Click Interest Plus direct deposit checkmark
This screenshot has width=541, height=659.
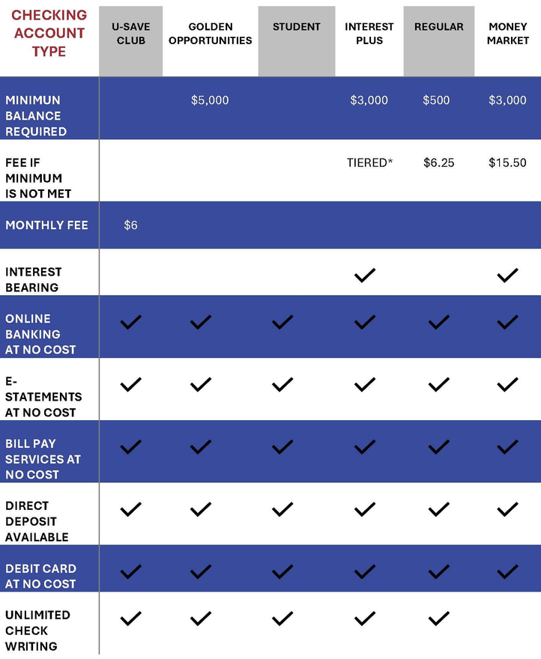point(365,509)
